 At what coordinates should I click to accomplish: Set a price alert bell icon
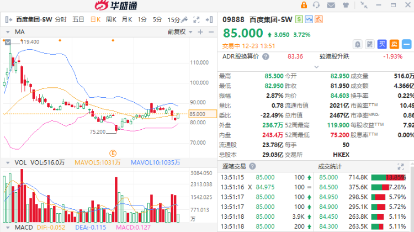point(358,44)
